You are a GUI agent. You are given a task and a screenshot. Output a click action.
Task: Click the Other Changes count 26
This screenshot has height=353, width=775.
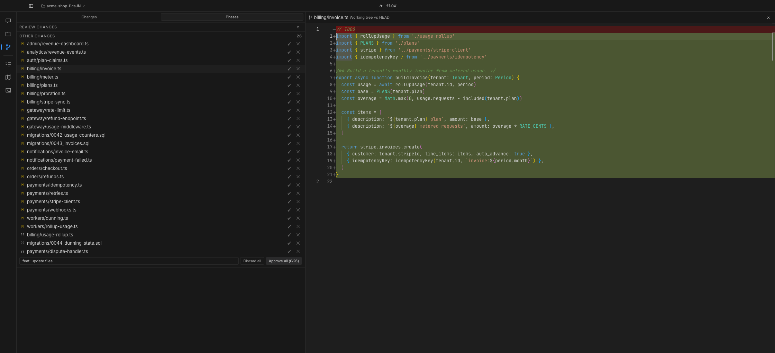[299, 36]
